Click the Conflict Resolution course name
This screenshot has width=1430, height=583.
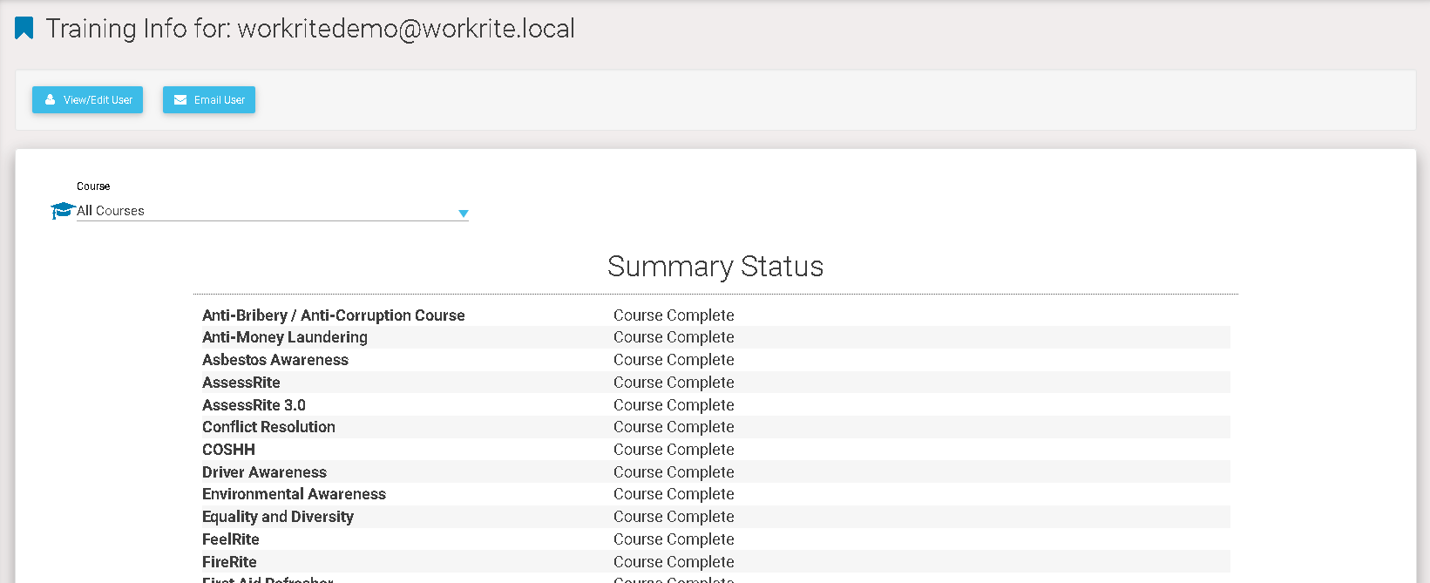coord(268,427)
